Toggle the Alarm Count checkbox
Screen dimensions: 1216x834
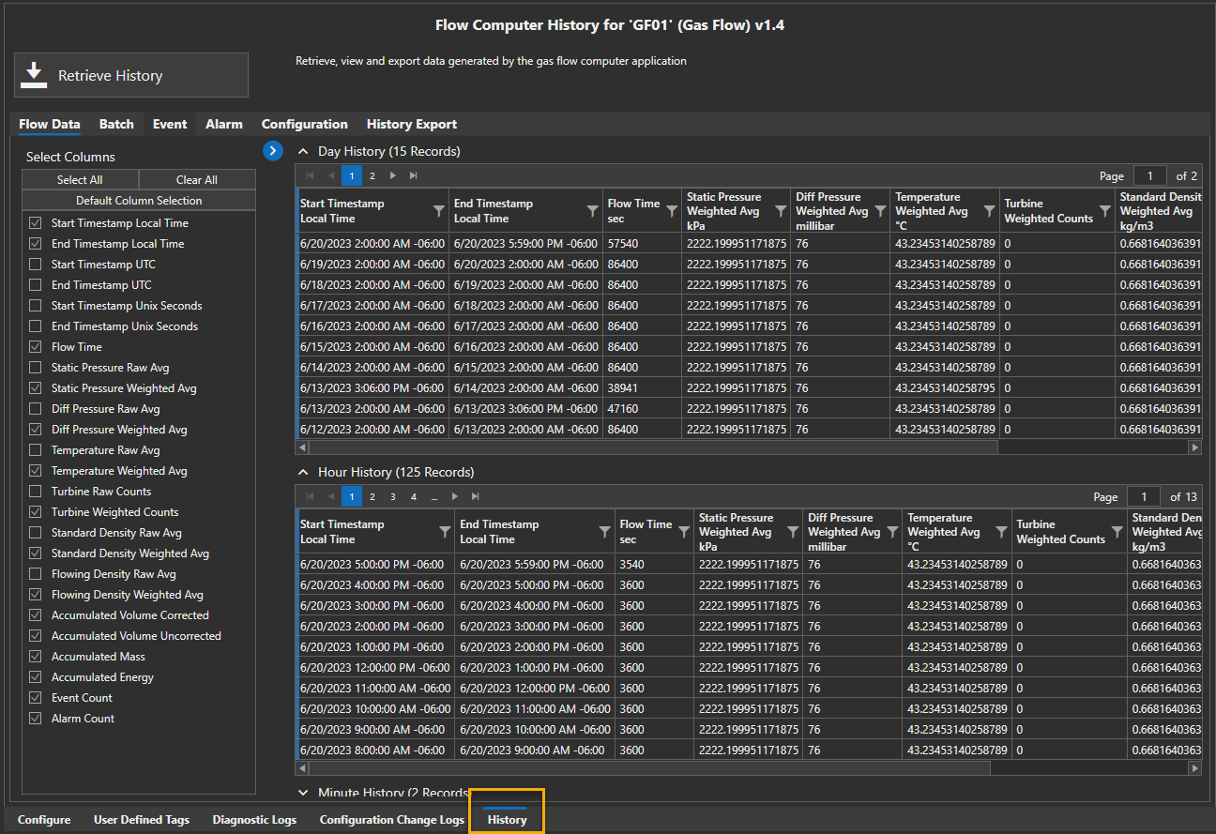[x=36, y=719]
